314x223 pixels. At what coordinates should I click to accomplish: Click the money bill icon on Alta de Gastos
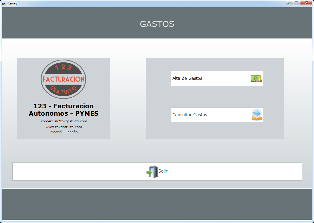pos(256,78)
